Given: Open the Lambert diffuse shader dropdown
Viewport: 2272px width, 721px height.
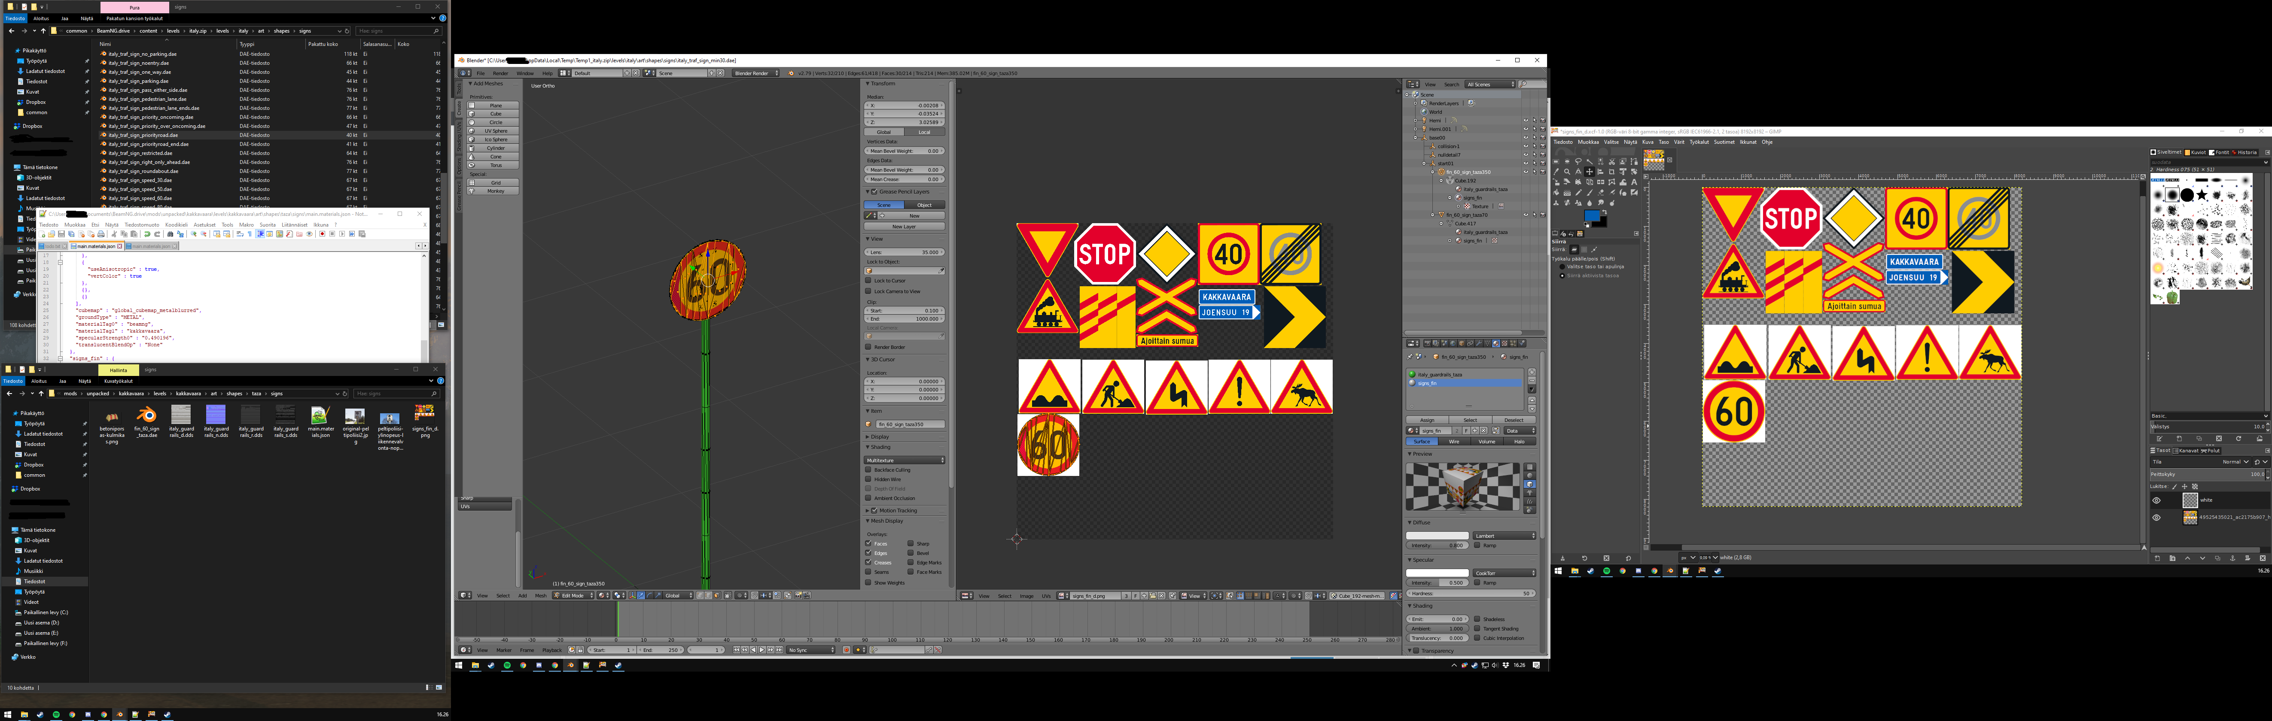Looking at the screenshot, I should 1505,536.
